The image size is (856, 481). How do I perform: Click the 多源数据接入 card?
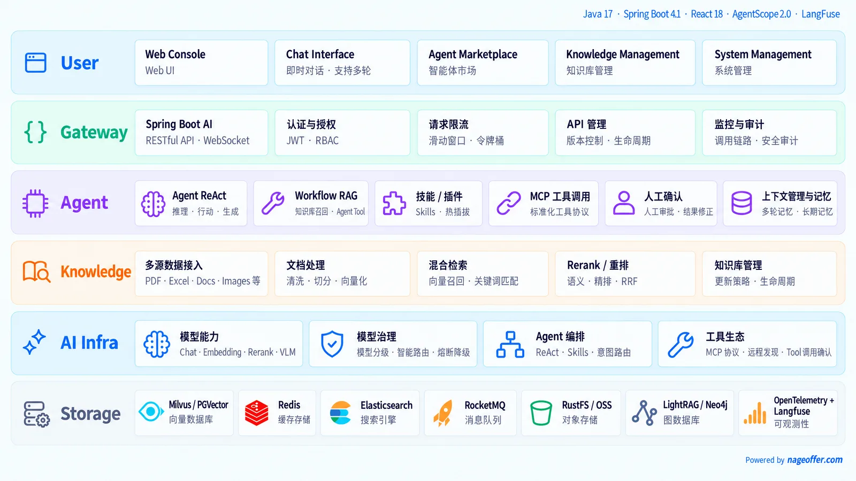(x=201, y=273)
